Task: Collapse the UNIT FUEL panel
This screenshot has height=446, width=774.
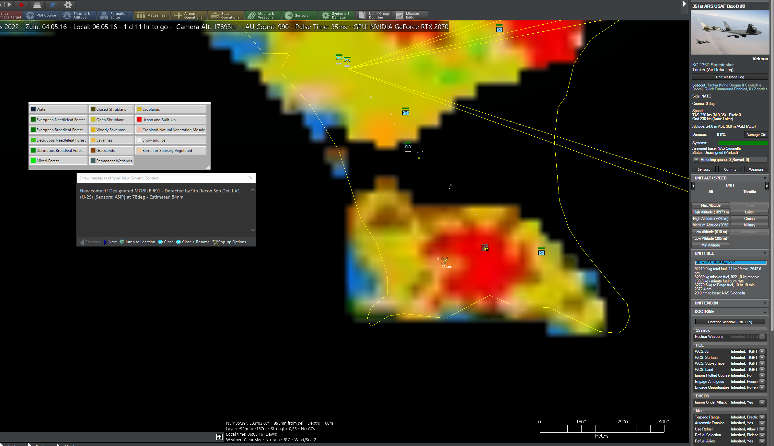Action: click(x=765, y=253)
